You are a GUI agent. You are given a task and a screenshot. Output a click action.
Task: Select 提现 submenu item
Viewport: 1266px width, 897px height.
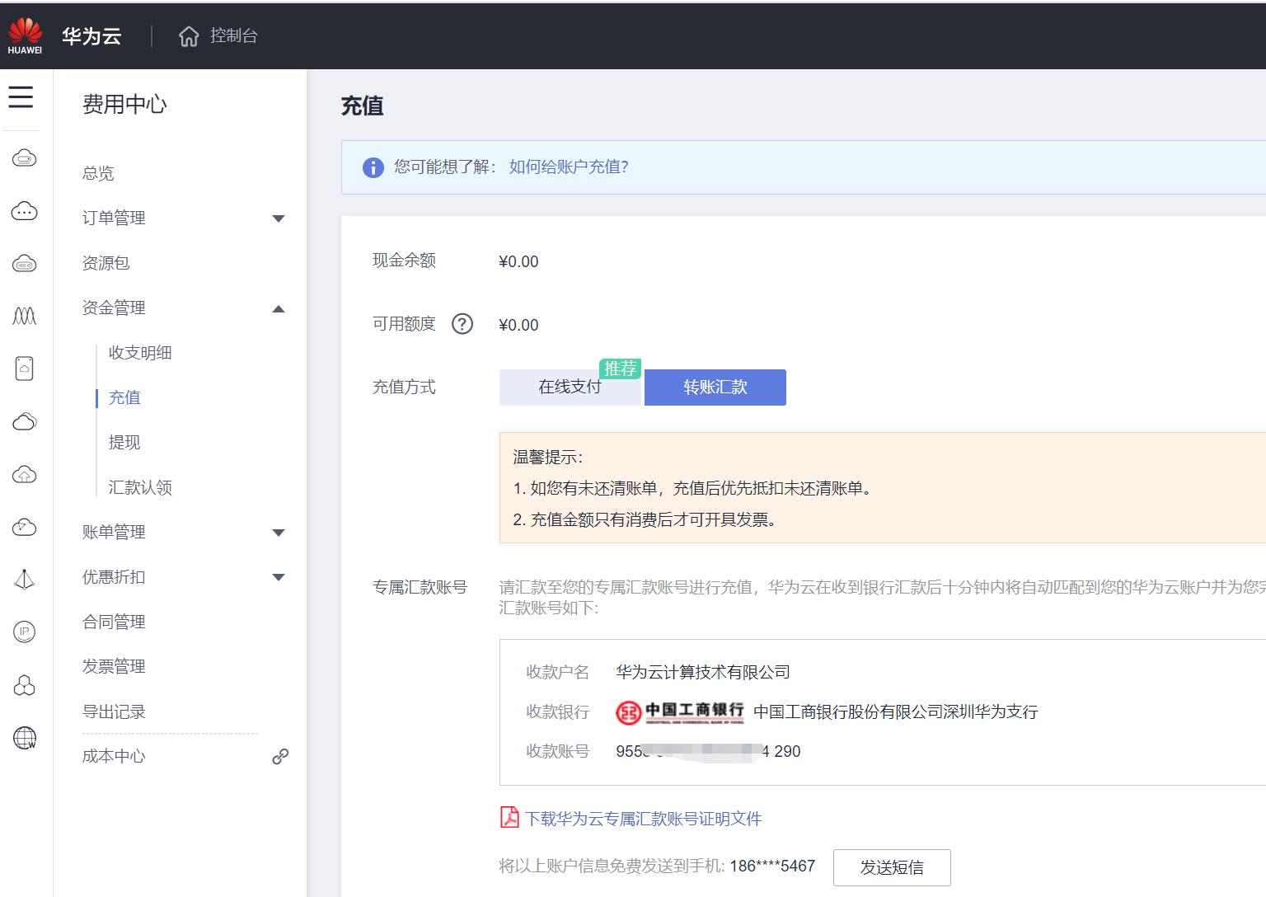coord(124,443)
